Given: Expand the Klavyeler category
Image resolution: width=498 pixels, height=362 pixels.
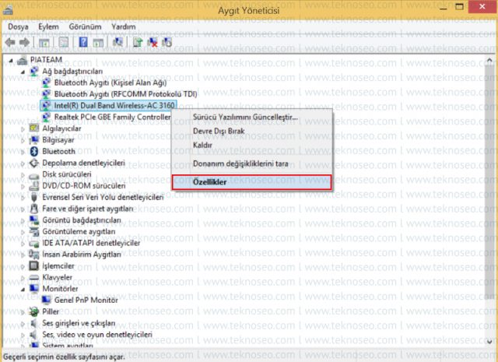Looking at the screenshot, I should pyautogui.click(x=23, y=278).
